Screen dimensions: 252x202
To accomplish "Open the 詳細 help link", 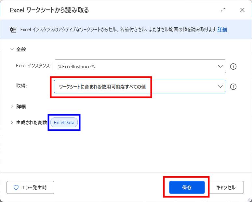I will pos(222,30).
